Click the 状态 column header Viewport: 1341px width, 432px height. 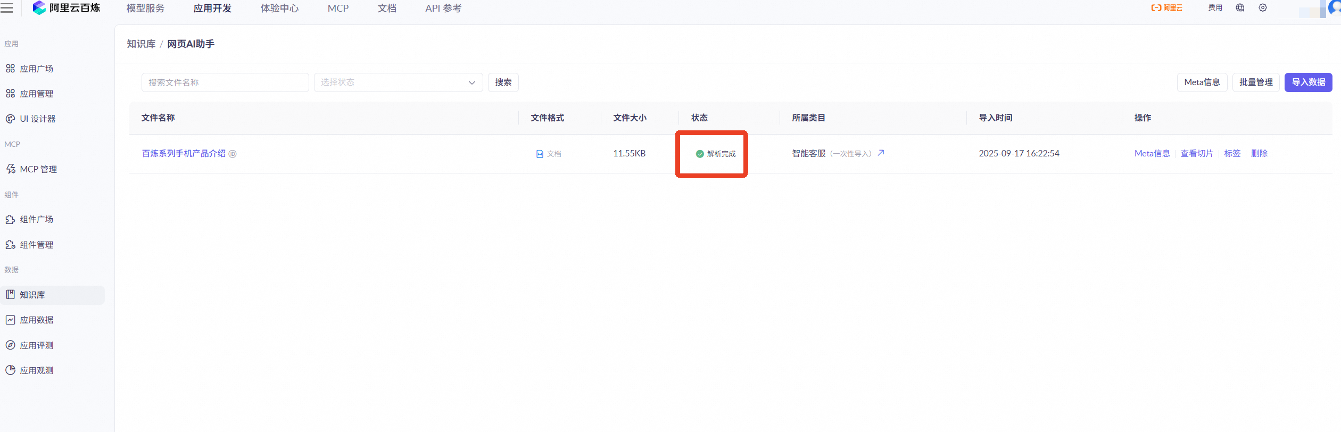click(699, 118)
